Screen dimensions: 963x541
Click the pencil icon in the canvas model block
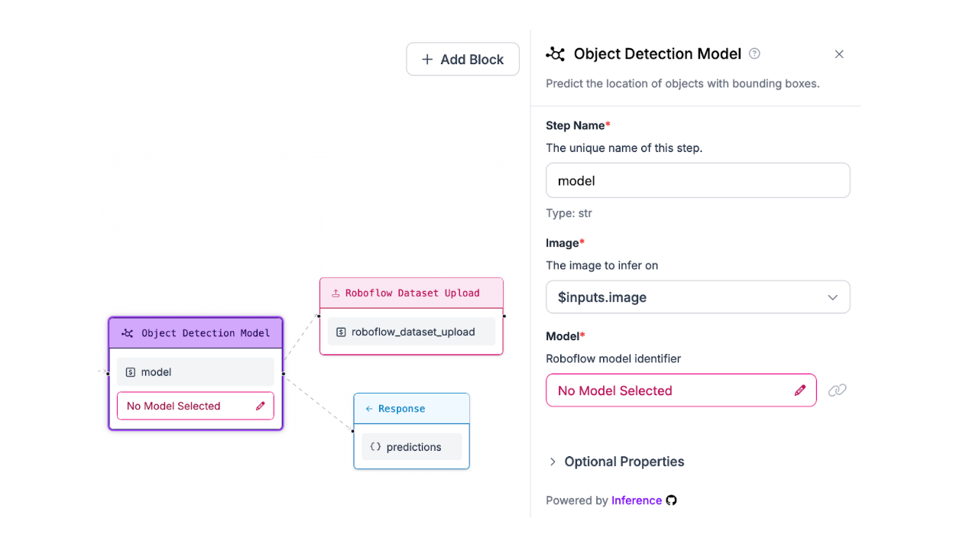pos(260,406)
